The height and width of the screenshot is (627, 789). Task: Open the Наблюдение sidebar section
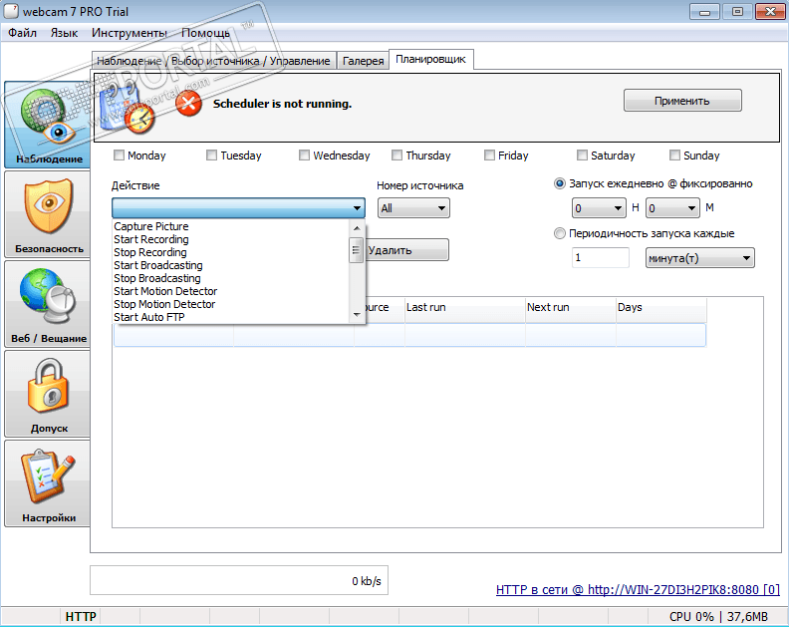coord(48,125)
